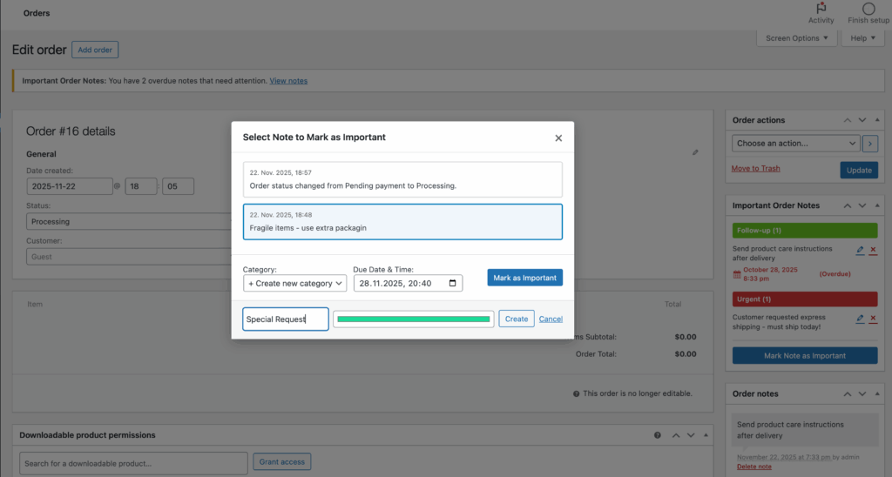This screenshot has height=477, width=892.
Task: Expand the Screen Options menu
Action: click(797, 38)
